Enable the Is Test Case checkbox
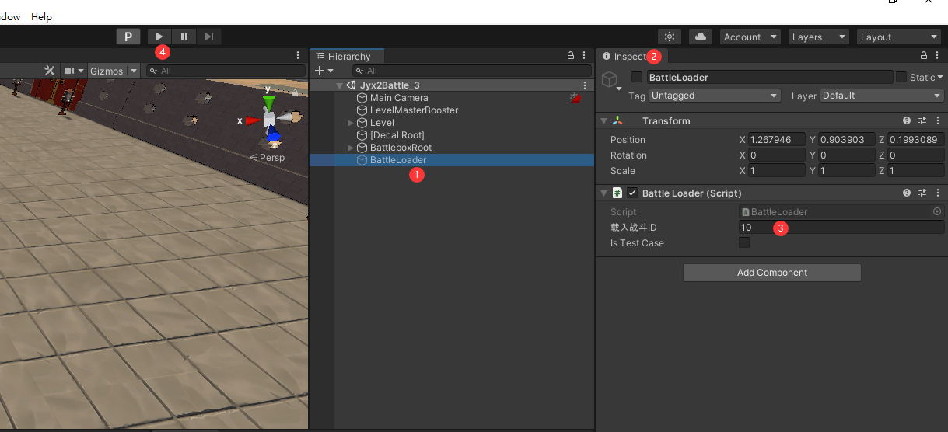The height and width of the screenshot is (432, 948). pyautogui.click(x=744, y=242)
